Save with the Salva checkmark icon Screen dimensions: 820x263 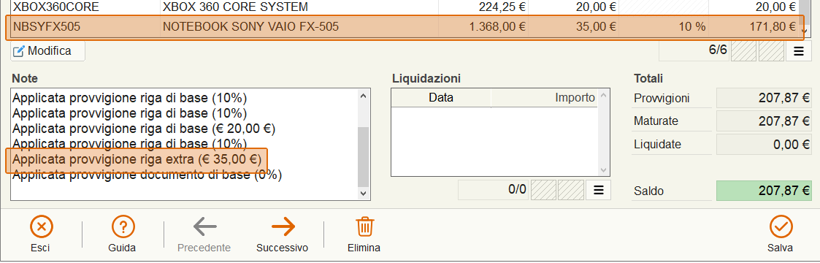tap(781, 227)
